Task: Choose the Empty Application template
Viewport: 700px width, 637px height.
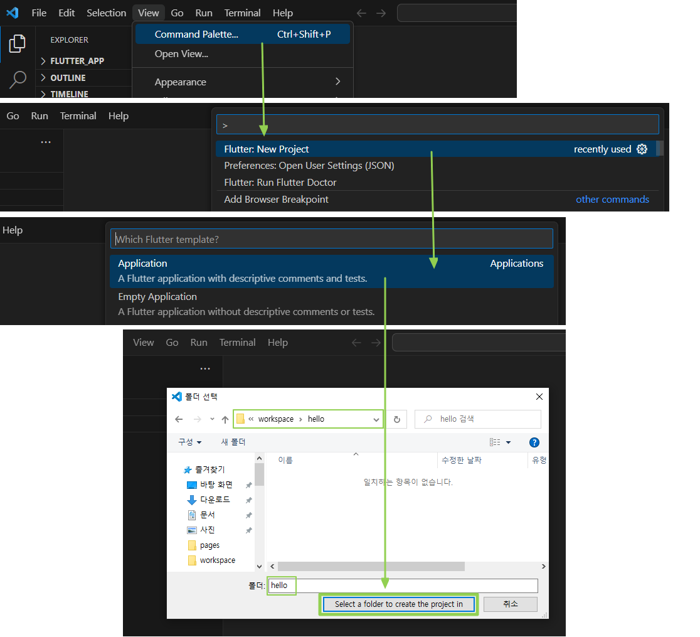Action: 332,304
